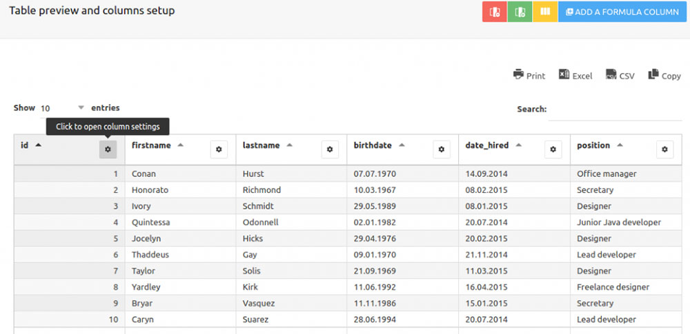Print the table
This screenshot has height=334, width=690.
coord(529,75)
